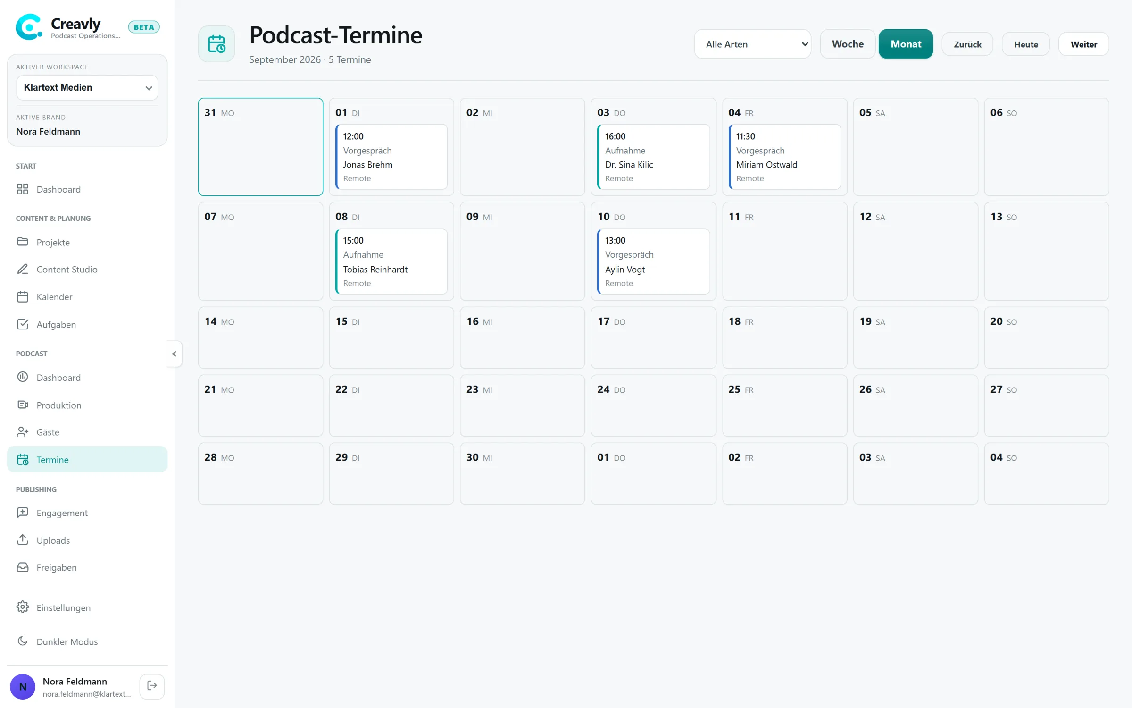Open the Start Dashboard grid icon
The image size is (1132, 708).
tap(23, 189)
